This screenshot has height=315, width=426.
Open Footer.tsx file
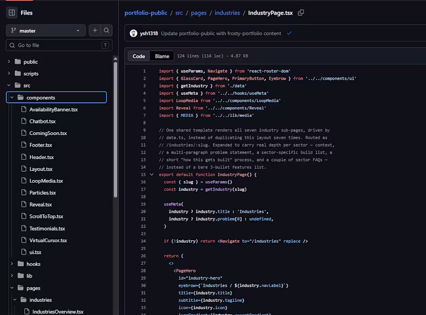click(x=41, y=145)
